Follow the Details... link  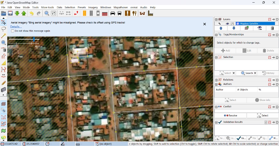tap(16, 27)
